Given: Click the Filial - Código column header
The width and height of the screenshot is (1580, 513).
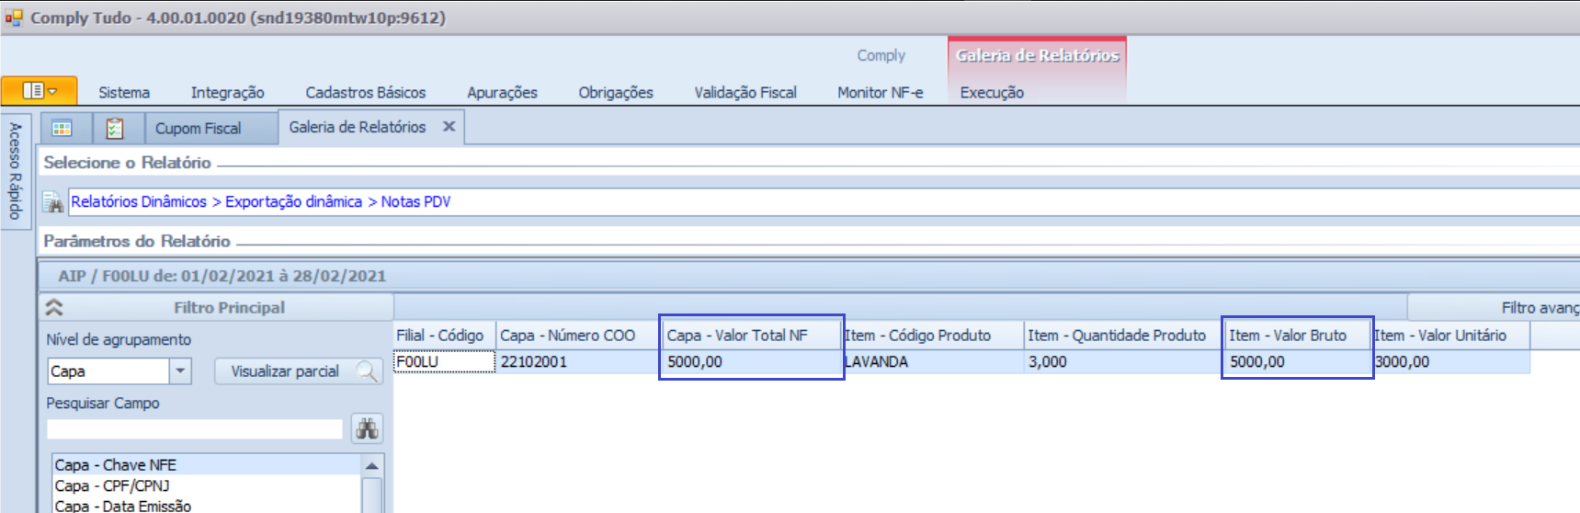Looking at the screenshot, I should 444,336.
